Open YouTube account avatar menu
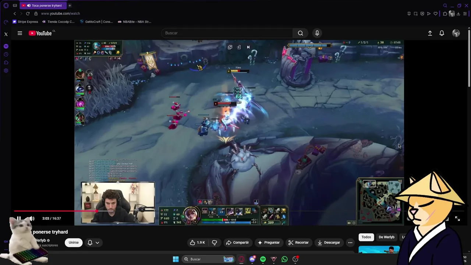Viewport: 471px width, 265px height. point(456,33)
